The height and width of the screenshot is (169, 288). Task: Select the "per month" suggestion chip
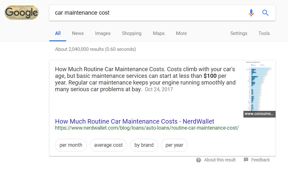click(71, 145)
